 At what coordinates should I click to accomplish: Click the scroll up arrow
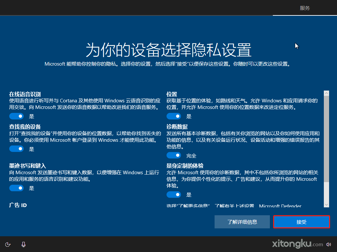point(326,93)
